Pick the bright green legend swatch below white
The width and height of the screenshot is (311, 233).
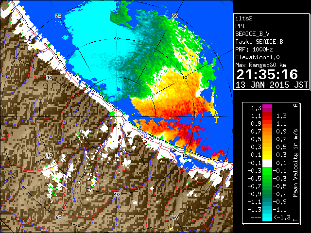tap(267, 171)
